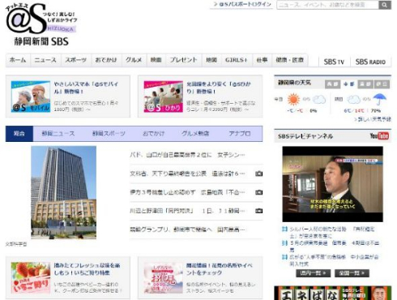This screenshot has height=300, width=397.
Task: Open headline 伊方3号機差し止め認めず
Action: tap(187, 192)
